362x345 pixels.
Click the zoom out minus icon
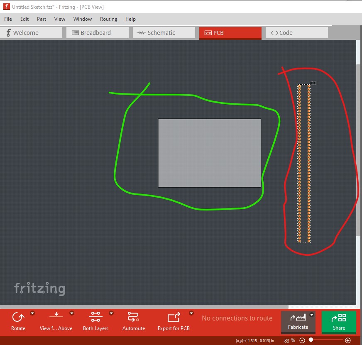(x=302, y=340)
